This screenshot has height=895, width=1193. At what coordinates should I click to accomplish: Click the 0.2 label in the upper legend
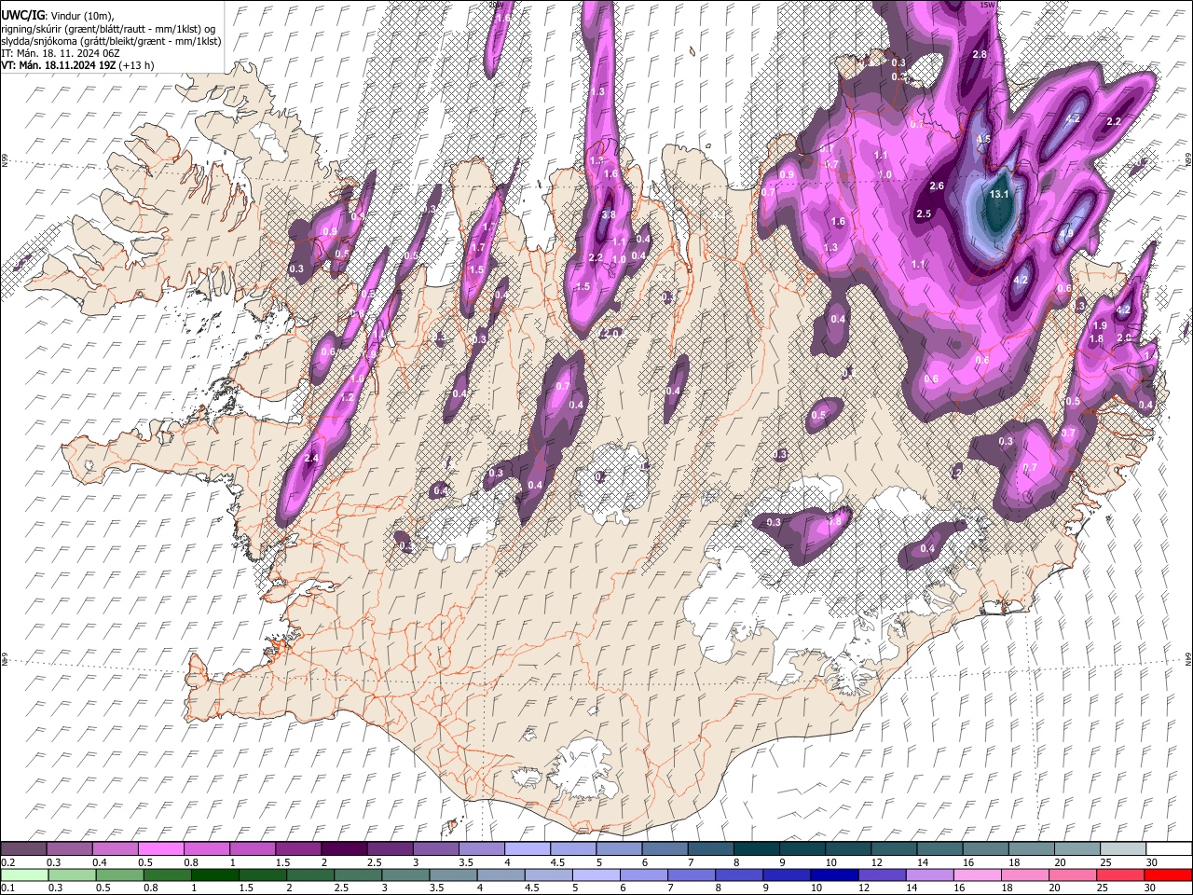tap(7, 862)
